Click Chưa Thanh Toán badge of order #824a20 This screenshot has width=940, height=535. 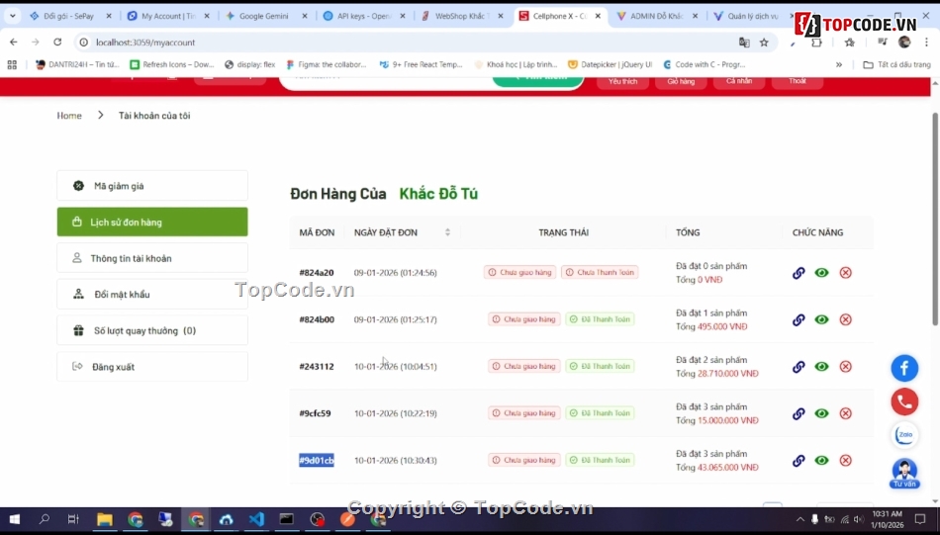pos(600,272)
